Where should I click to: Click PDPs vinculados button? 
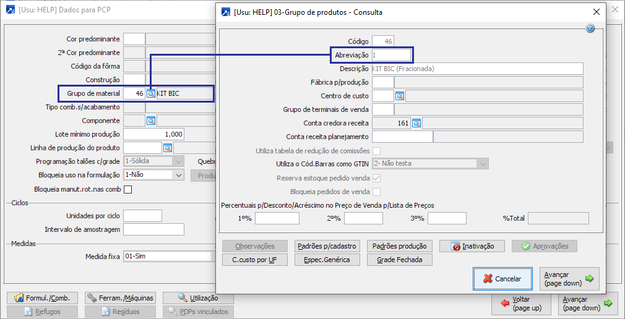[x=198, y=312]
